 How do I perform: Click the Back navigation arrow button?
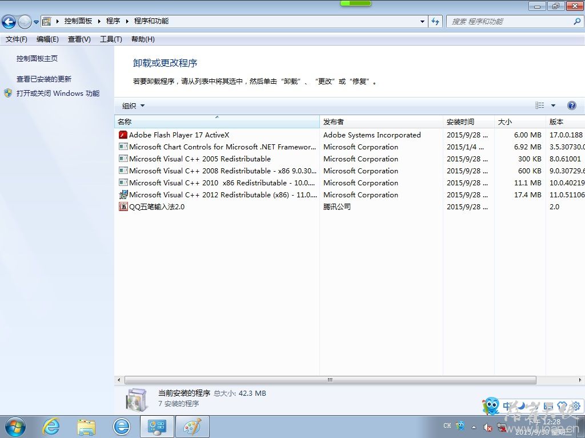(9, 22)
